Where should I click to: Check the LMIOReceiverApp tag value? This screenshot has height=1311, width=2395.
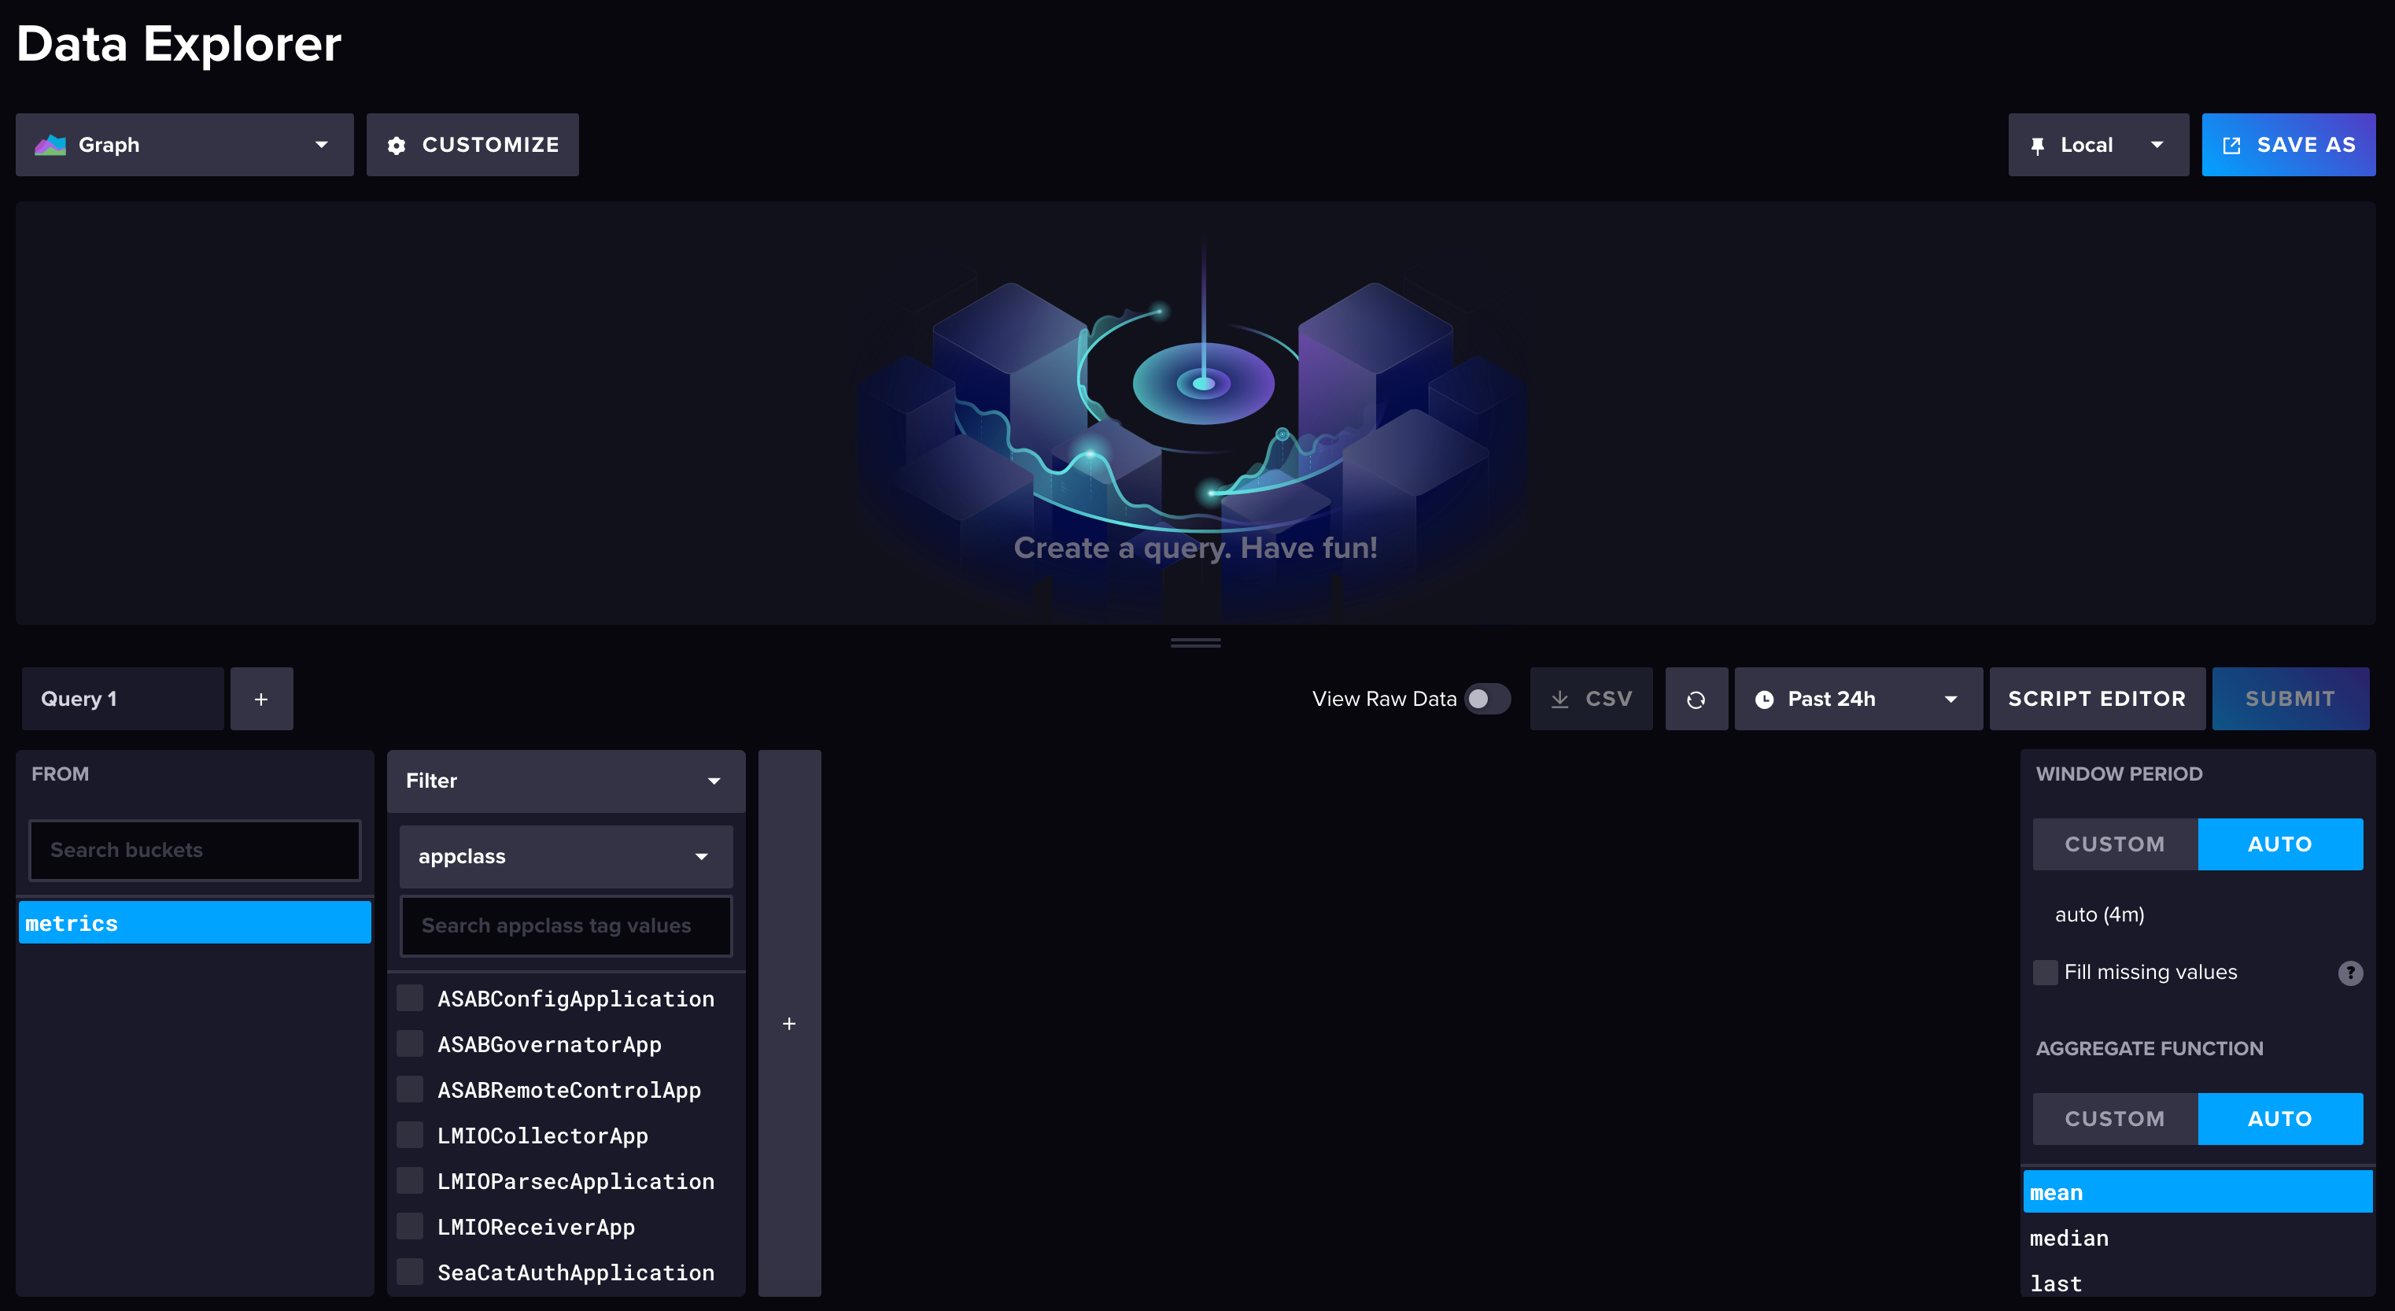point(410,1226)
